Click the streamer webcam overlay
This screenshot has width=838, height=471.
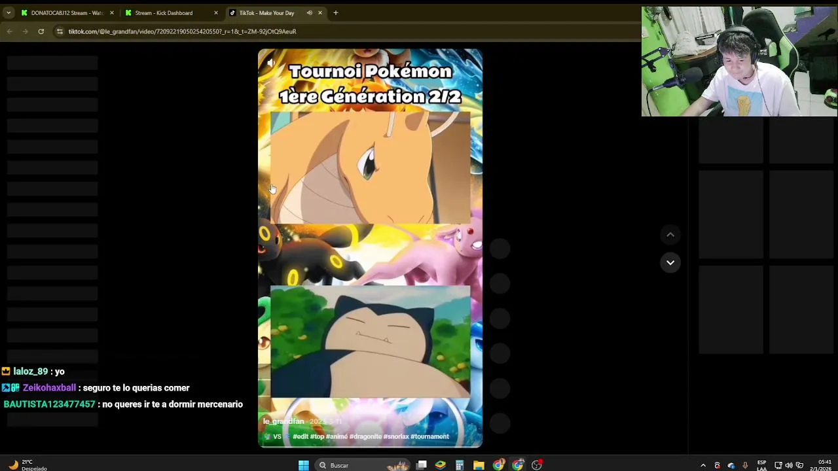(x=739, y=61)
